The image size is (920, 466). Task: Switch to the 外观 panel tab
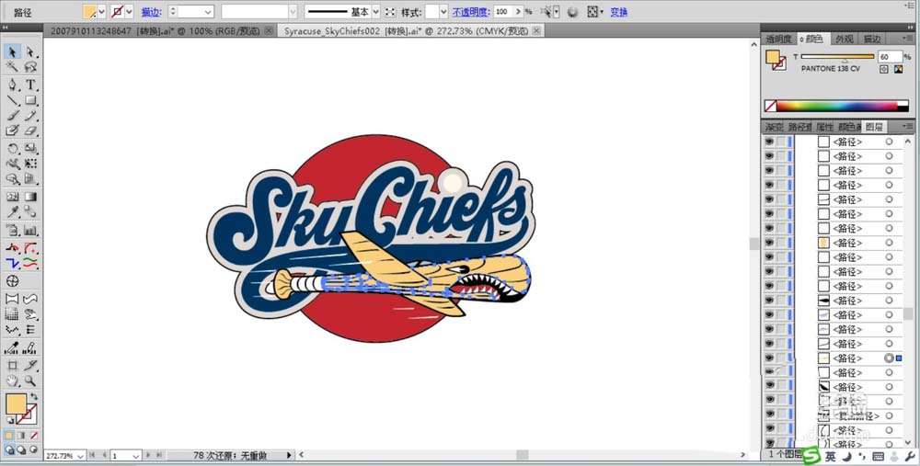coord(844,39)
